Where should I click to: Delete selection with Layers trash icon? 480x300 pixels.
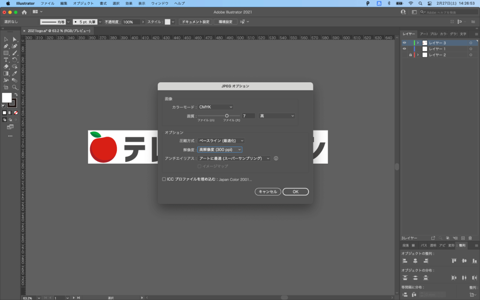[470, 238]
